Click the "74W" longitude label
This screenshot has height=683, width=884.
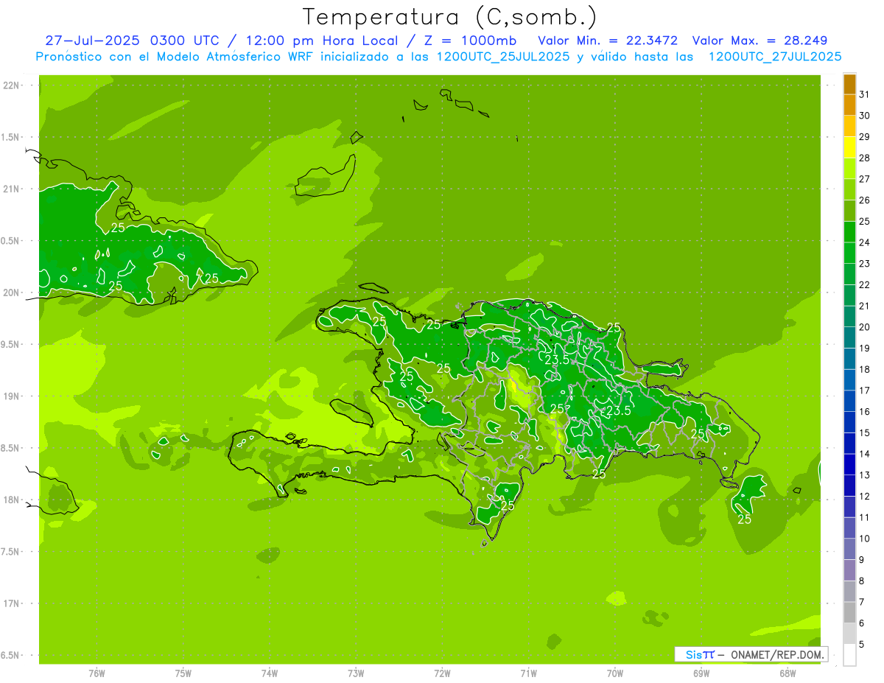(x=270, y=673)
